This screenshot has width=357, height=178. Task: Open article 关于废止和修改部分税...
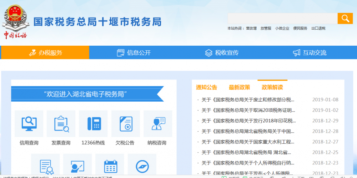click(x=248, y=100)
